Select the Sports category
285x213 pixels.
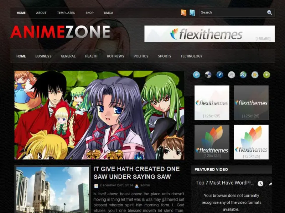tap(165, 56)
